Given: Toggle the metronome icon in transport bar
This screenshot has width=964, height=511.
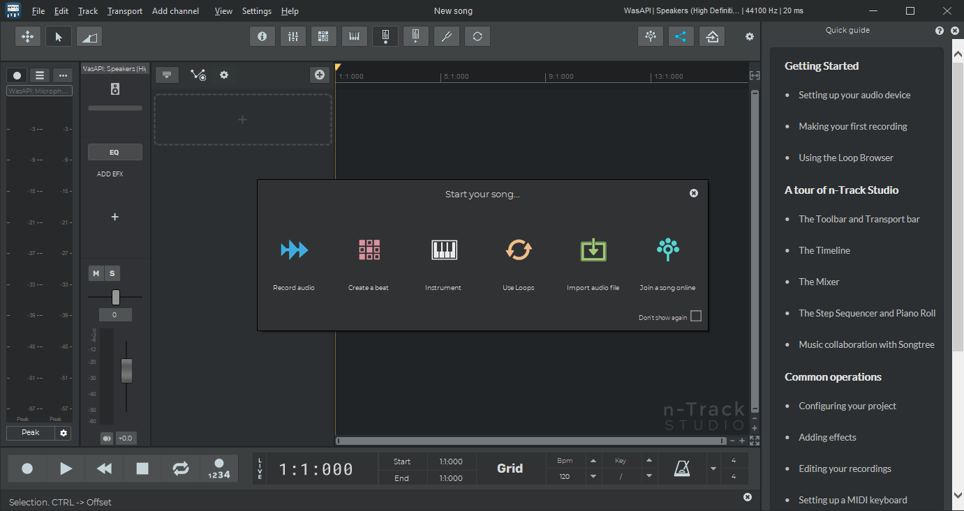Looking at the screenshot, I should [x=682, y=468].
